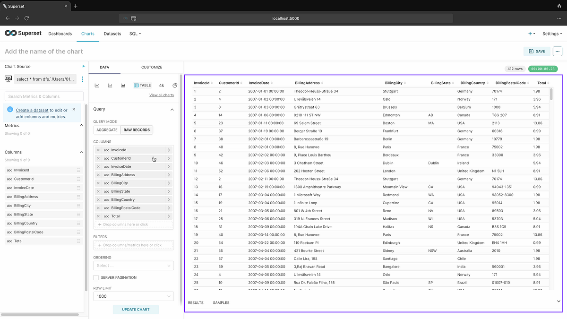The width and height of the screenshot is (567, 319).
Task: Select the area chart visualization icon
Action: (123, 86)
